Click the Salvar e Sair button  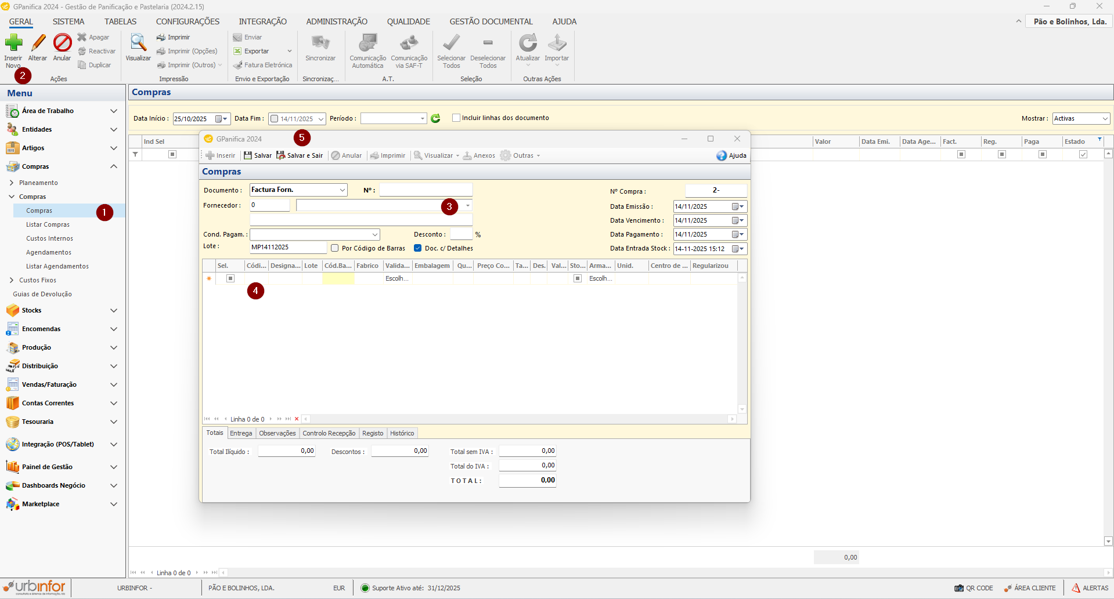click(300, 155)
